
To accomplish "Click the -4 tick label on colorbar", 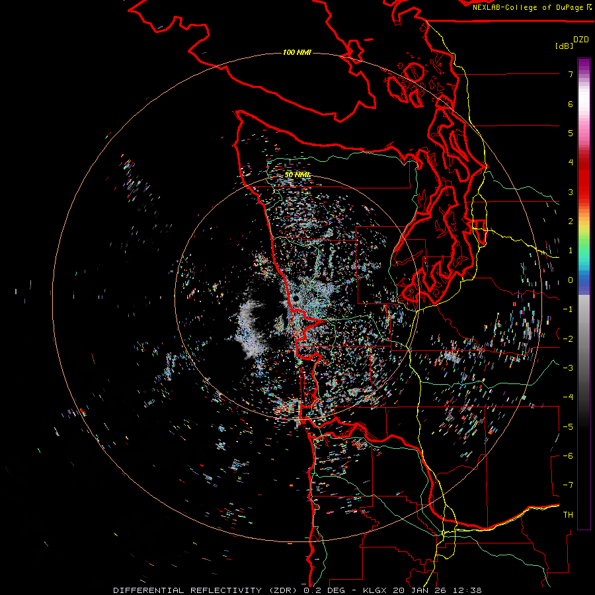I will point(568,397).
